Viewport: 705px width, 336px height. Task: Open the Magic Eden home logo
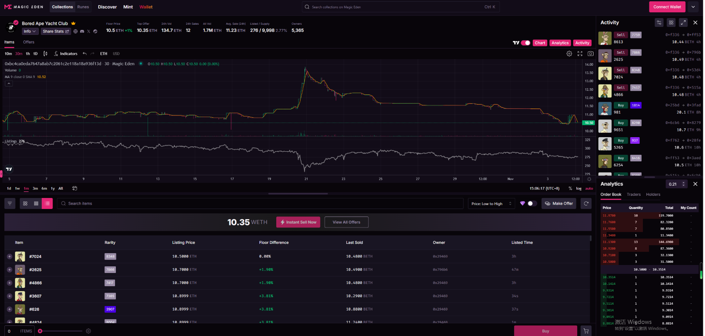(x=24, y=7)
